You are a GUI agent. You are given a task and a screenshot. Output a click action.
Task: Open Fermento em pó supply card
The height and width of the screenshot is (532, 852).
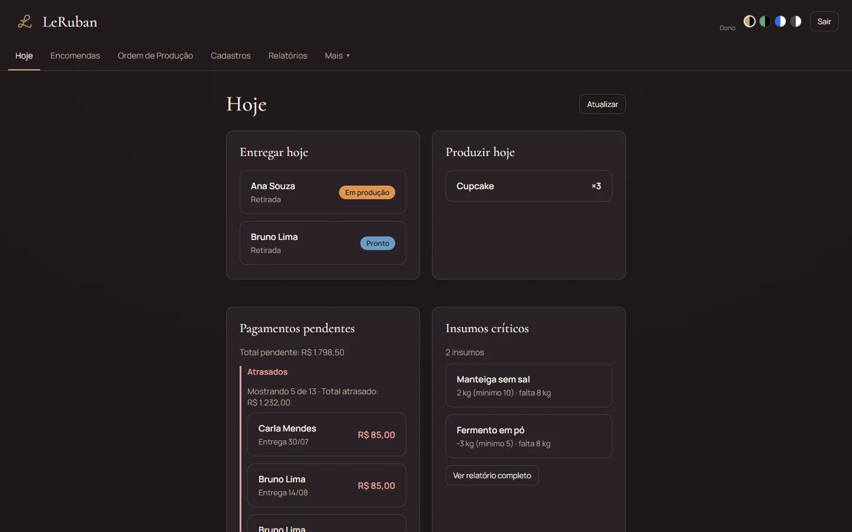click(529, 436)
